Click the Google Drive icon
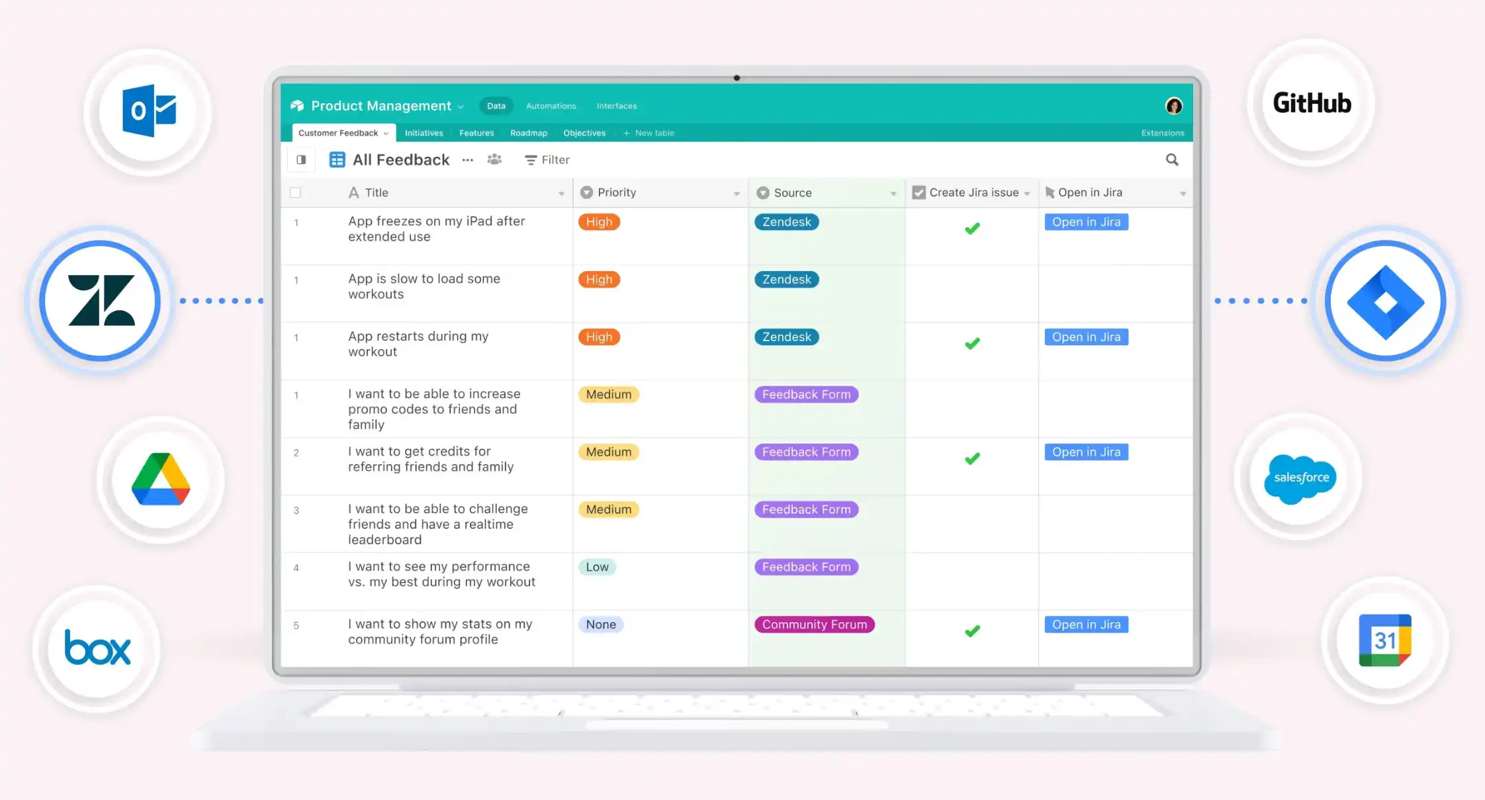 (161, 479)
